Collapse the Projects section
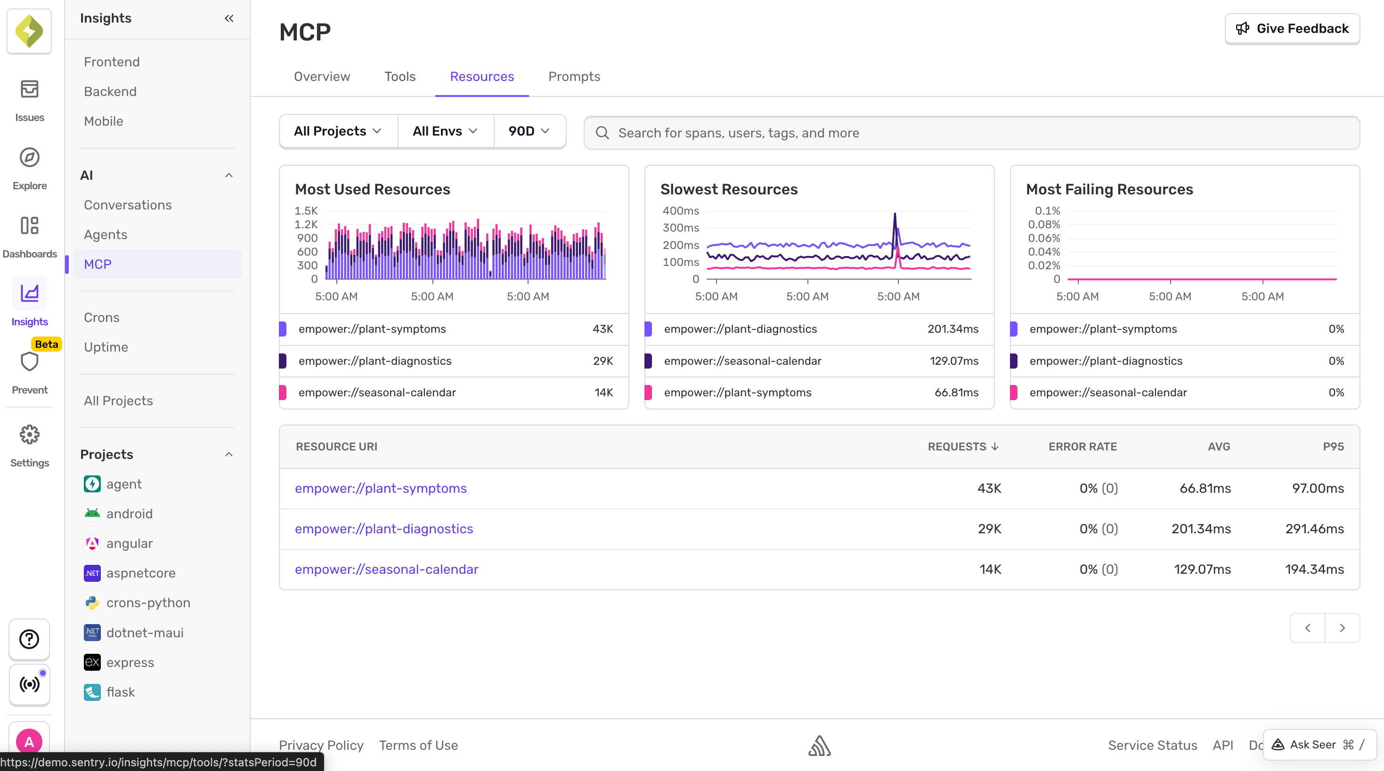Viewport: 1384px width, 771px height. pos(229,454)
